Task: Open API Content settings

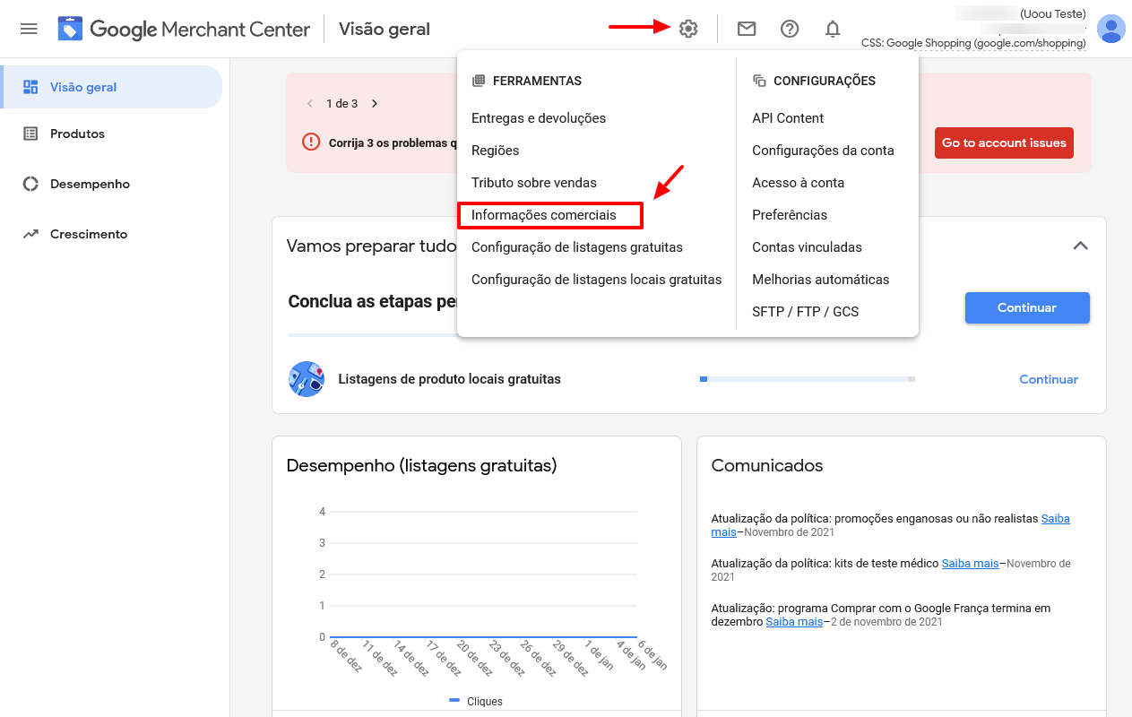Action: pos(788,118)
